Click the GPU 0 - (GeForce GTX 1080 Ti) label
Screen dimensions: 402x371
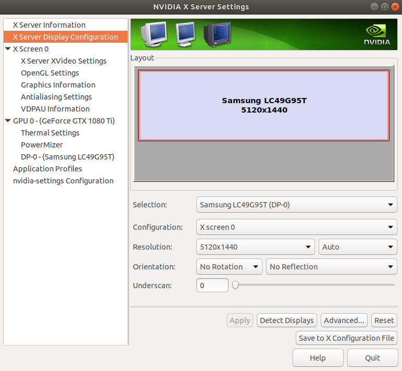click(64, 120)
